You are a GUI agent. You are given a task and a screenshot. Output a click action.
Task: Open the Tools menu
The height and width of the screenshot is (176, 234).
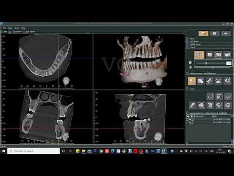[17, 28]
